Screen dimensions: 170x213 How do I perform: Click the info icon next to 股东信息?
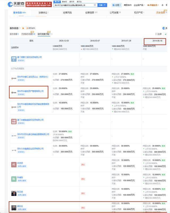click(20, 28)
